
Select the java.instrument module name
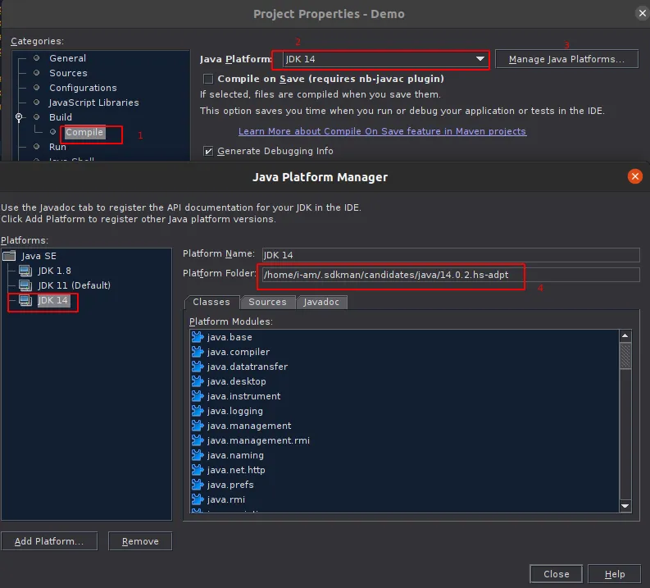pos(243,396)
